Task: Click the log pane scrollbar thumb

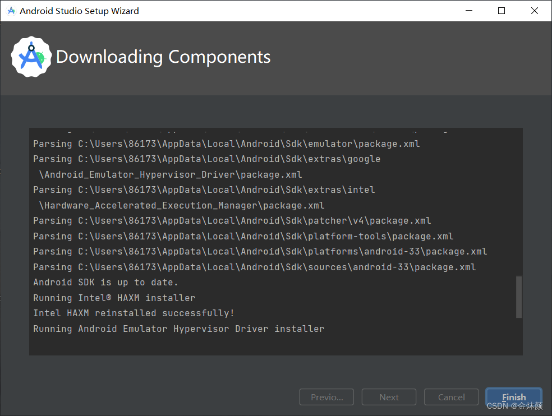Action: [518, 297]
